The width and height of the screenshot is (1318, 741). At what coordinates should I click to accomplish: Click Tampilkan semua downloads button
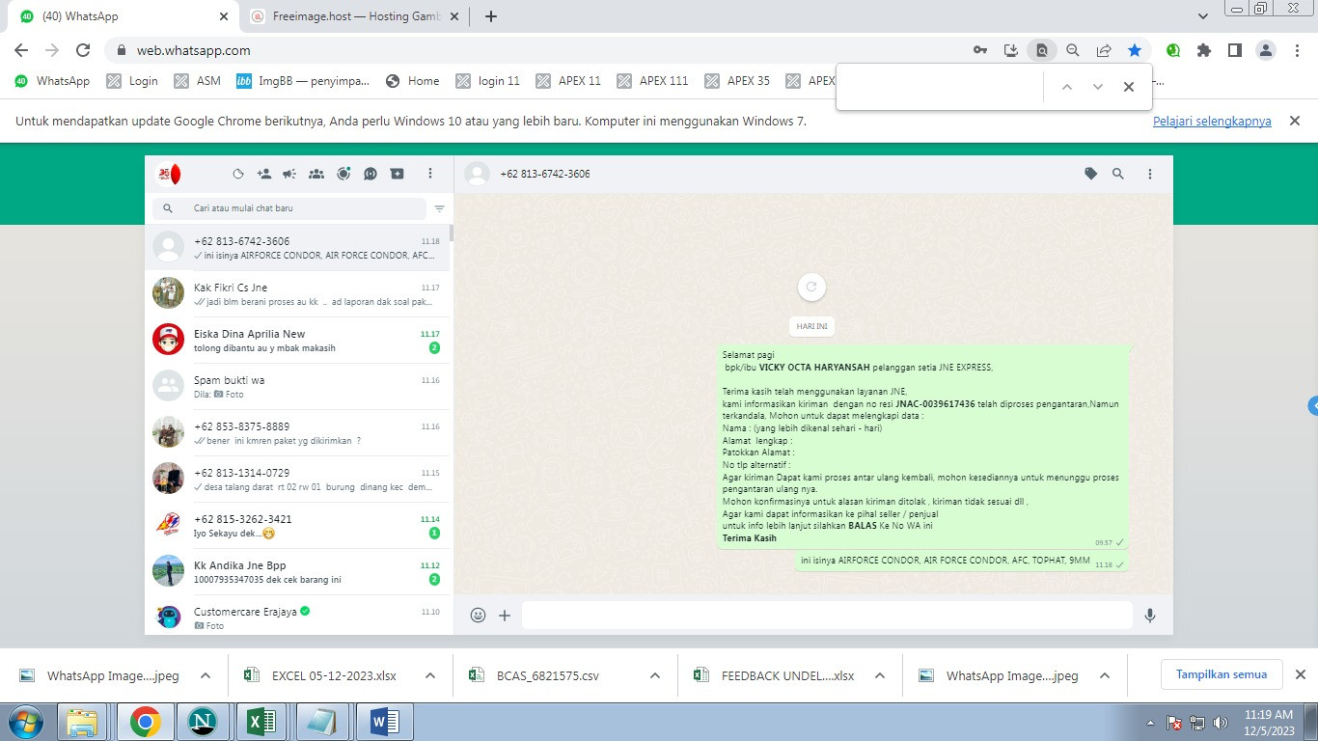(x=1221, y=674)
